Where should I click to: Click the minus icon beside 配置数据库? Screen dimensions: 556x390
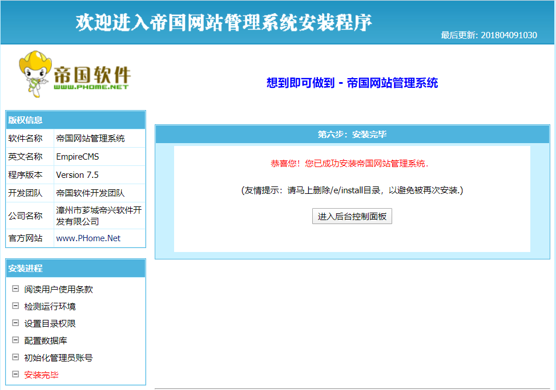coord(15,340)
